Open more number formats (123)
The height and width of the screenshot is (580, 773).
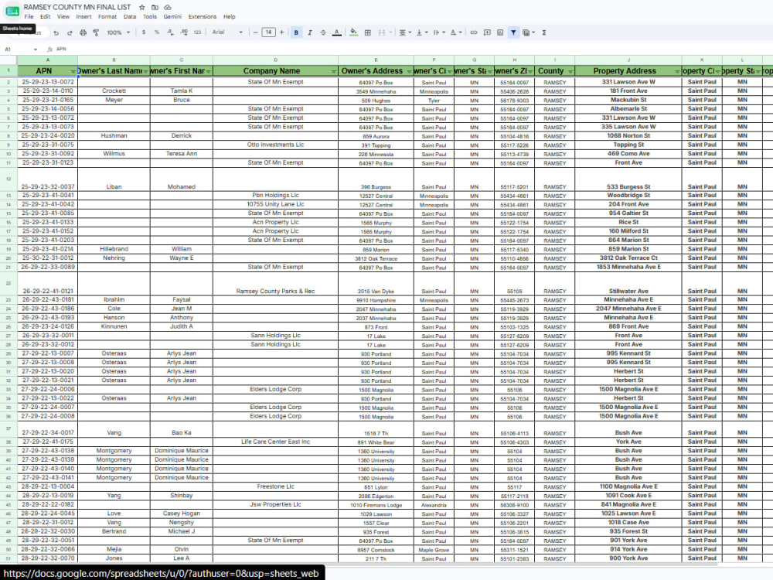tap(197, 32)
